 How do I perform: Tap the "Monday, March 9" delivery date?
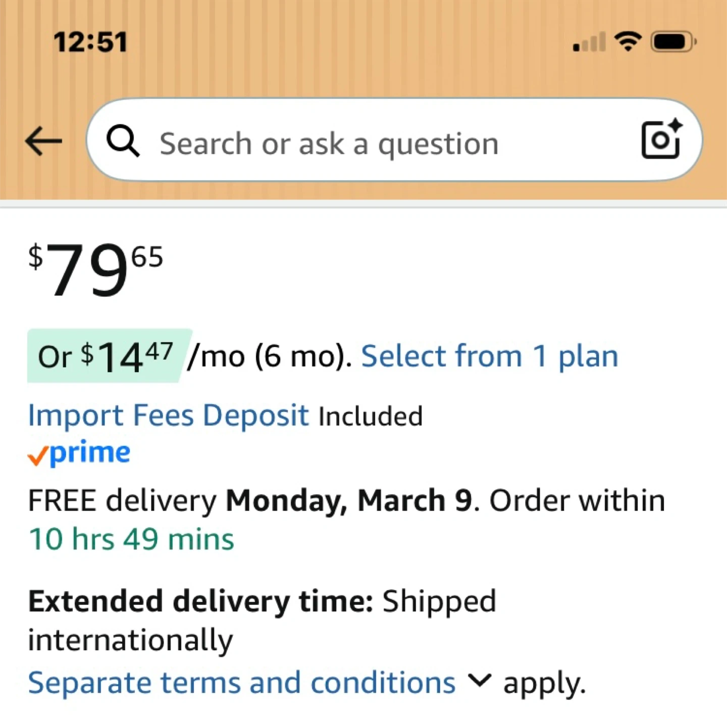[349, 500]
